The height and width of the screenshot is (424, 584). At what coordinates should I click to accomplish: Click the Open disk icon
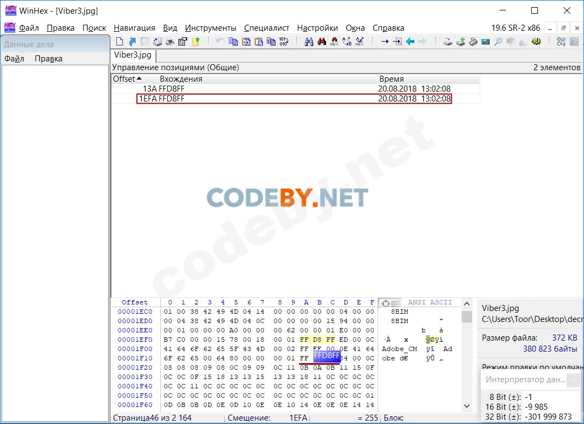448,41
